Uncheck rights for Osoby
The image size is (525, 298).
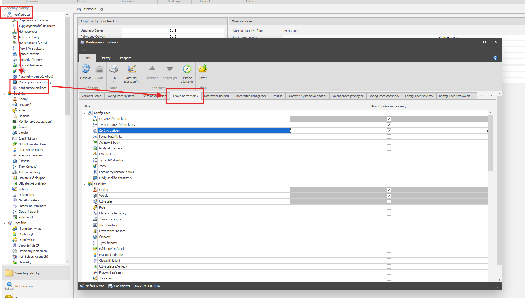pyautogui.click(x=389, y=190)
